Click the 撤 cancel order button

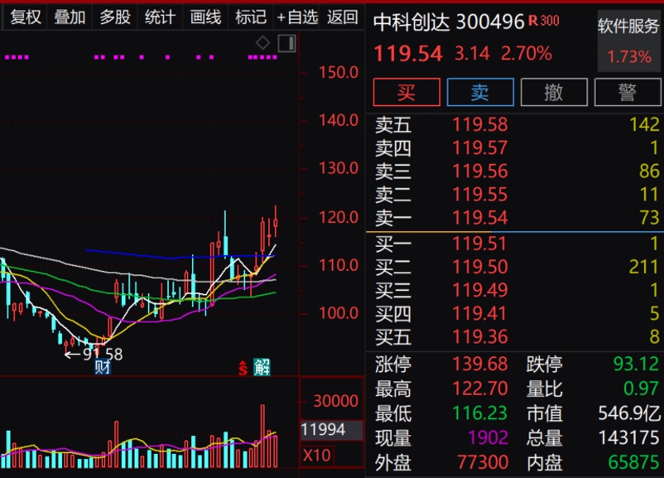click(x=554, y=92)
